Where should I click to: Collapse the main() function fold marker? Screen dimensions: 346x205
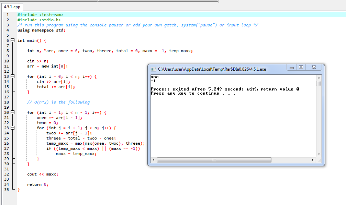[x=13, y=40]
